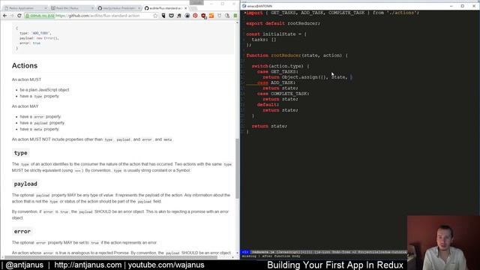The image size is (480, 270).
Task: Open a new tab in Chrome
Action: (193, 8)
